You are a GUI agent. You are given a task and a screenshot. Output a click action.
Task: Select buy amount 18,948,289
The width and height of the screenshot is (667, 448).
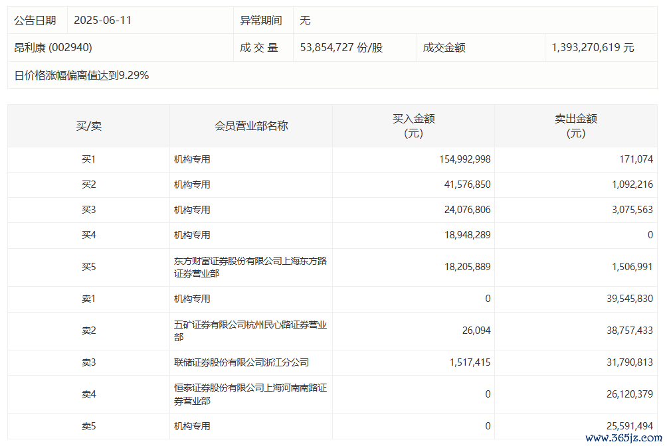pyautogui.click(x=467, y=235)
